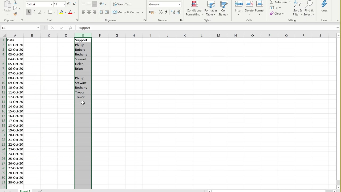The height and width of the screenshot is (192, 341).
Task: Toggle Wrap Text
Action: point(122,4)
